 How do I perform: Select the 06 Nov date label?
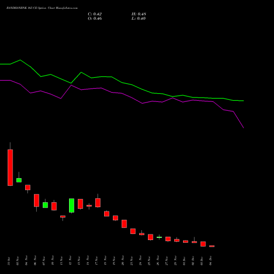[35, 261]
